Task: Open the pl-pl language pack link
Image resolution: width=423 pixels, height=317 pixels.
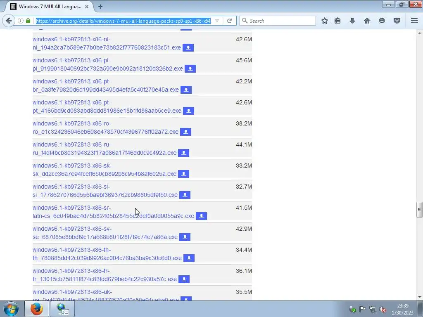Action: (x=108, y=64)
